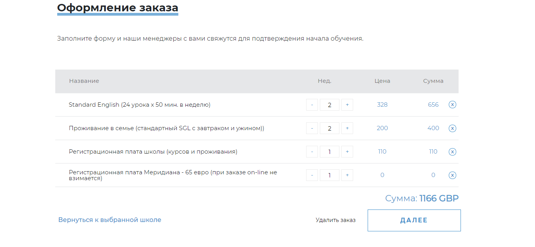Decrease weeks for family accommodation
This screenshot has height=247, width=535.
point(312,128)
